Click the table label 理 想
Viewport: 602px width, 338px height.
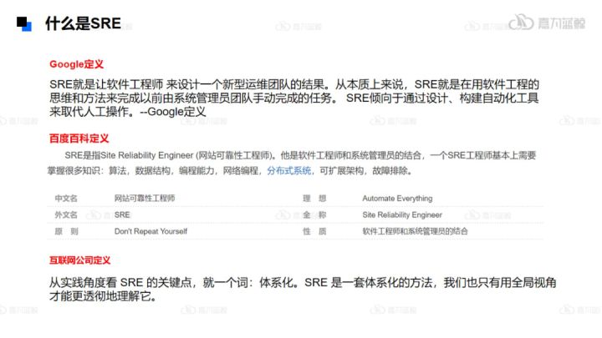pyautogui.click(x=314, y=198)
